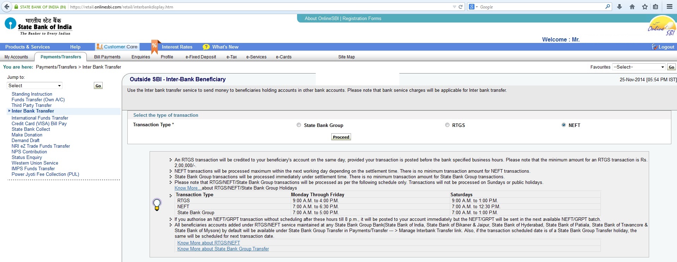Open the Jump to Select dropdown
Screen dimensions: 677x262
(35, 85)
